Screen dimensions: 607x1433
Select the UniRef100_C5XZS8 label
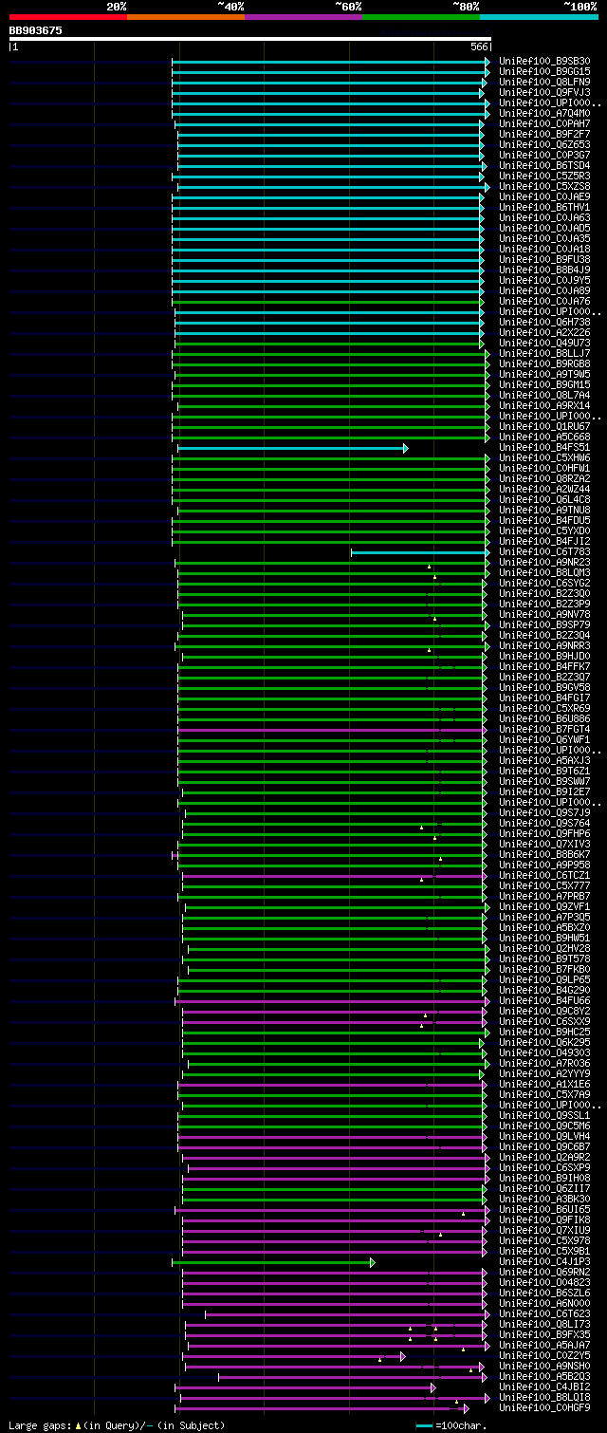pyautogui.click(x=545, y=187)
